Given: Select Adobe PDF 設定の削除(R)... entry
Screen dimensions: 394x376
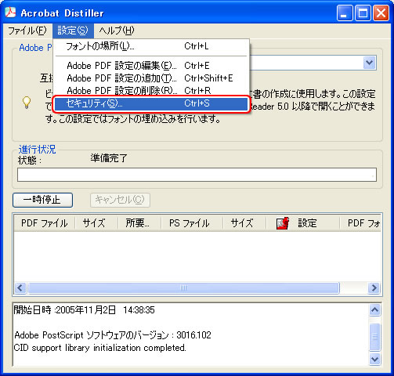Looking at the screenshot, I should point(151,90).
